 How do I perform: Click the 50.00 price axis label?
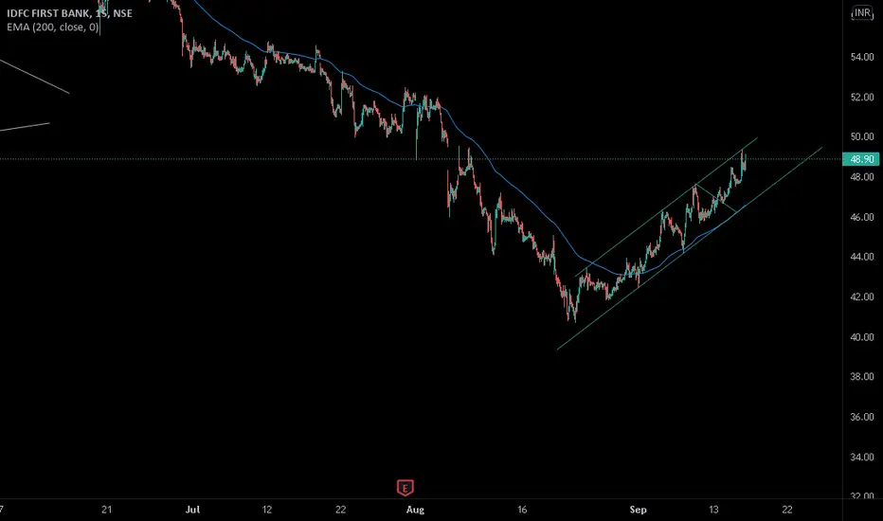tap(862, 136)
